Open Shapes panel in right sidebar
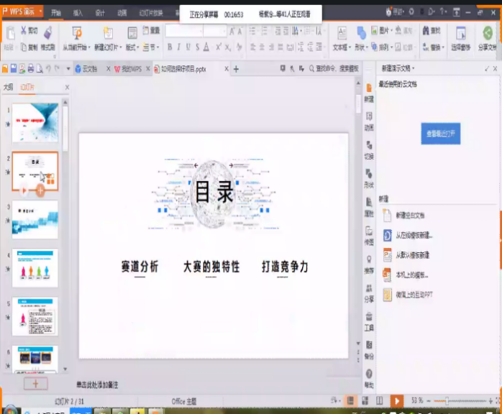Image resolution: width=502 pixels, height=414 pixels. [369, 178]
